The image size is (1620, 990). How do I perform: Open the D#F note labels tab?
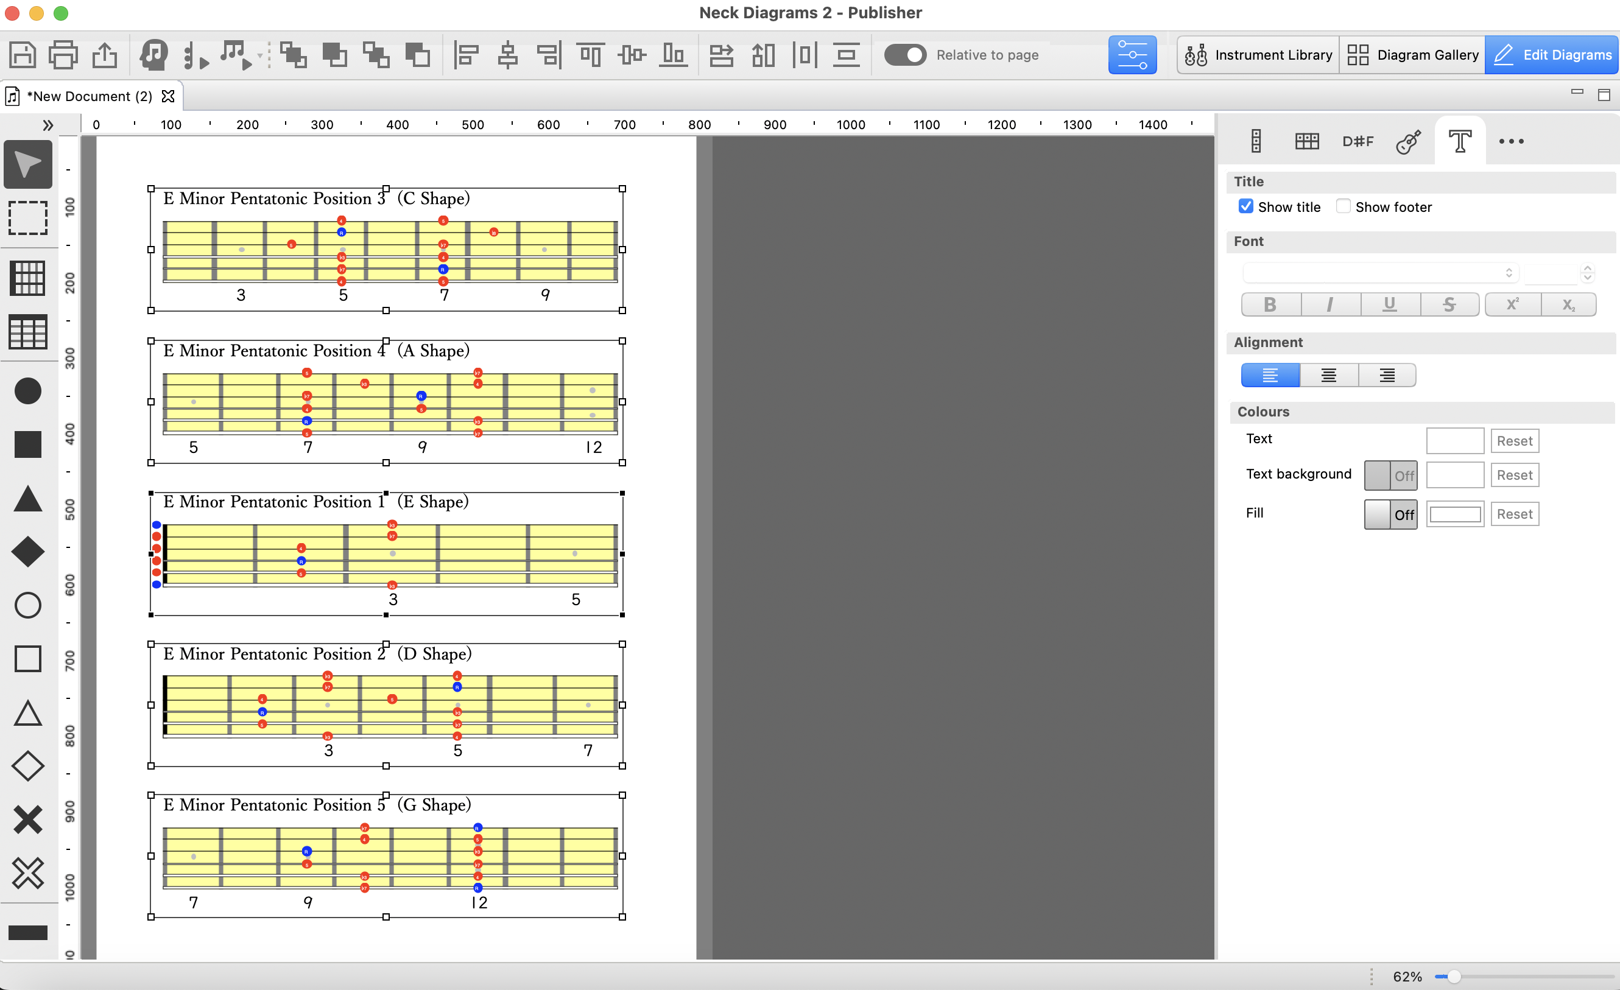coord(1358,141)
